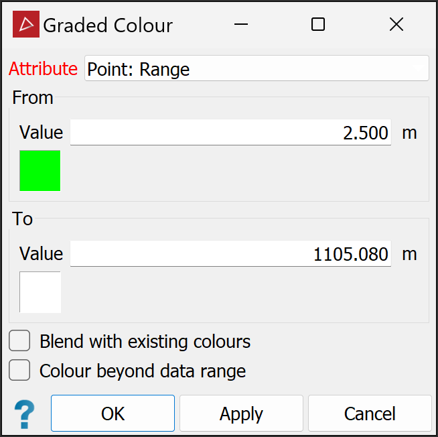Viewport: 438px width, 437px height.
Task: Click the Value label in the To group
Action: click(41, 254)
